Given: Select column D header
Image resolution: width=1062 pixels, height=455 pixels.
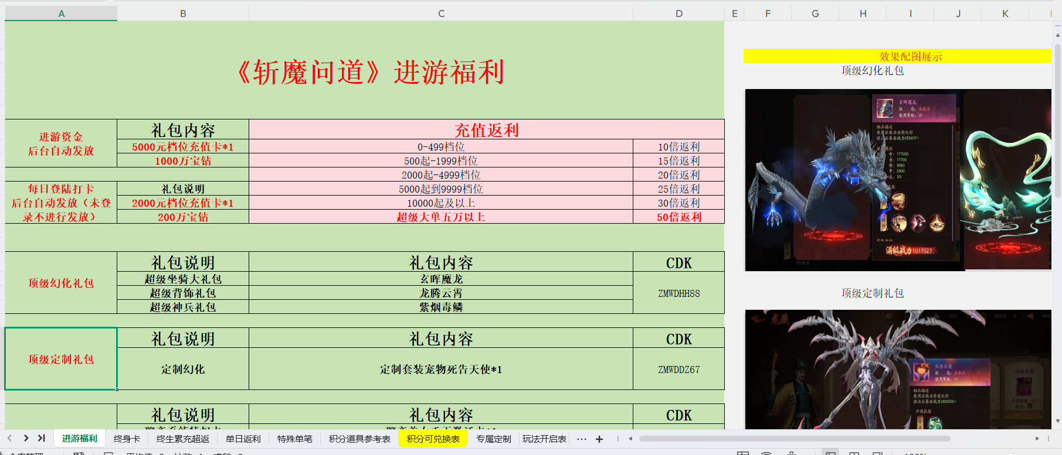Looking at the screenshot, I should [678, 13].
